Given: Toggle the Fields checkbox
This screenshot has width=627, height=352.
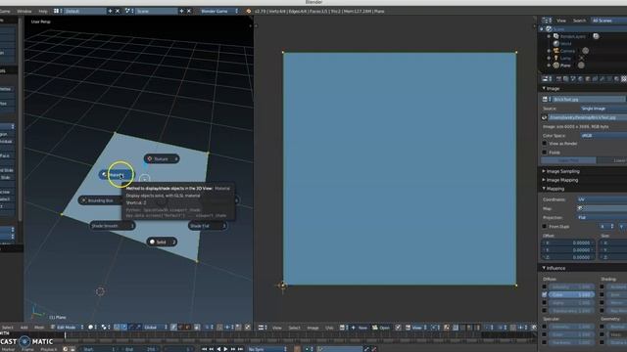Looking at the screenshot, I should coord(545,153).
